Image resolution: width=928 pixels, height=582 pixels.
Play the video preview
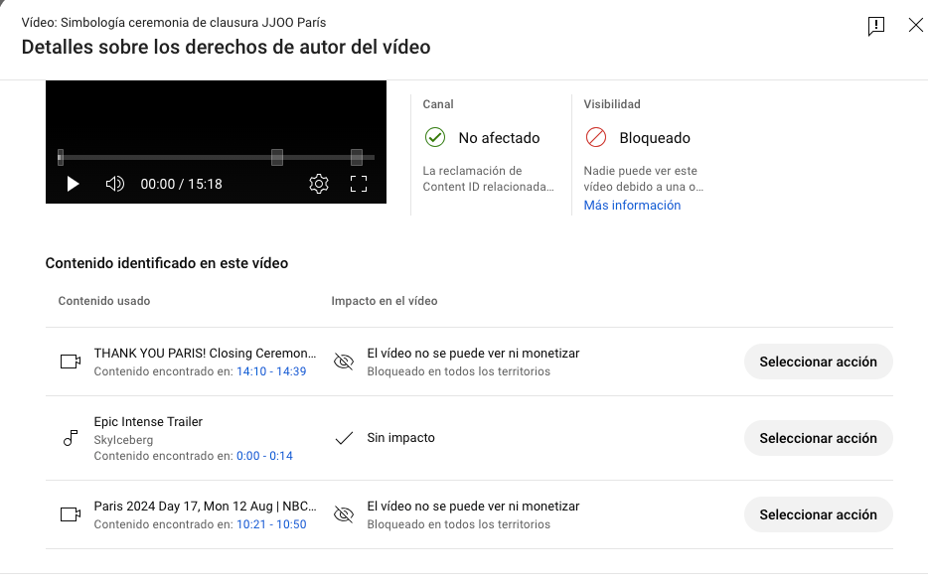point(73,184)
